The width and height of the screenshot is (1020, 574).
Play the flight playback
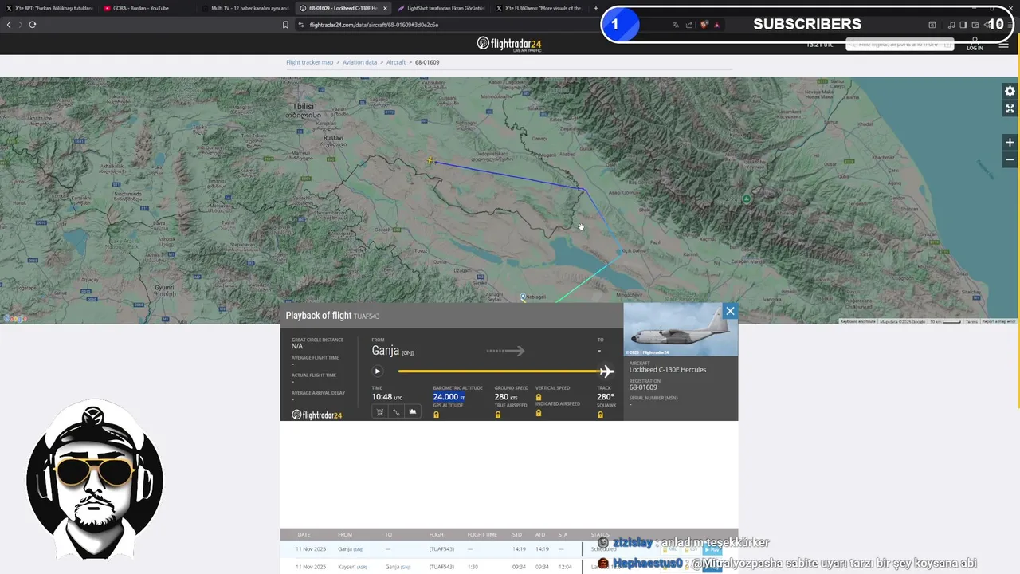click(x=378, y=371)
